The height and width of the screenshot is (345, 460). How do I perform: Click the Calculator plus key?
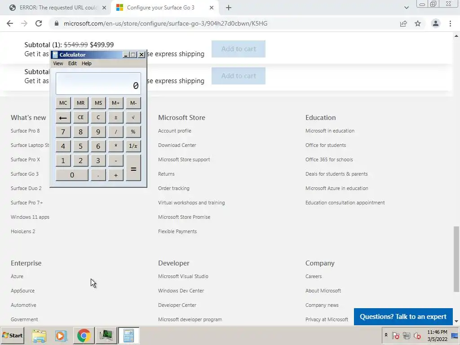pos(116,175)
